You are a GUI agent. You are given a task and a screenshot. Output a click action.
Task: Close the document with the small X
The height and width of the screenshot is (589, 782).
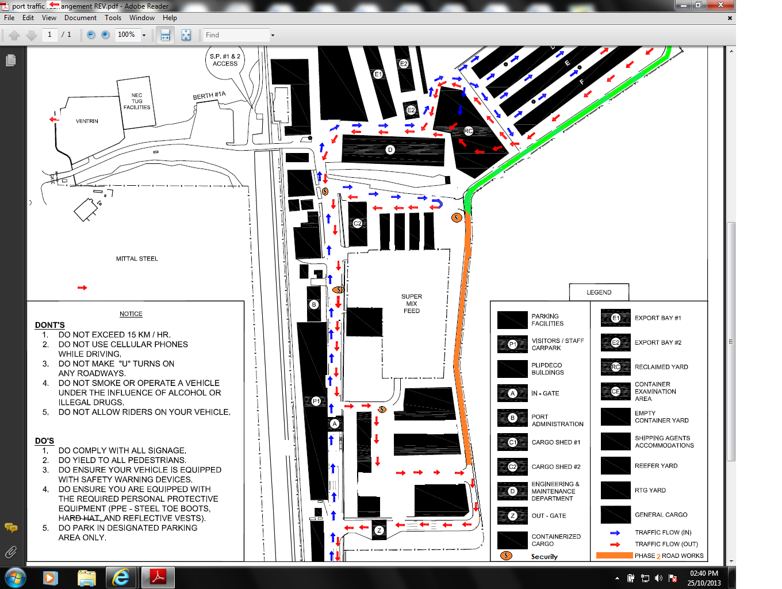click(x=730, y=18)
